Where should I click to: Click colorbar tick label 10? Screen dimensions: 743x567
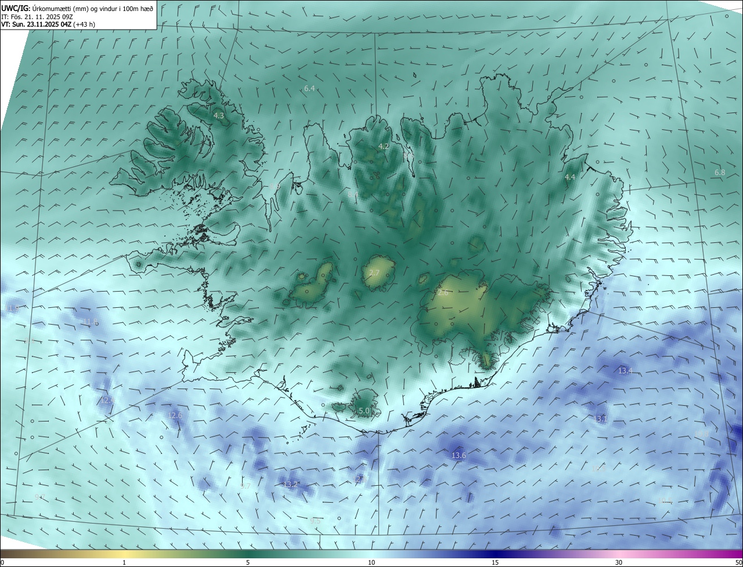(x=371, y=562)
